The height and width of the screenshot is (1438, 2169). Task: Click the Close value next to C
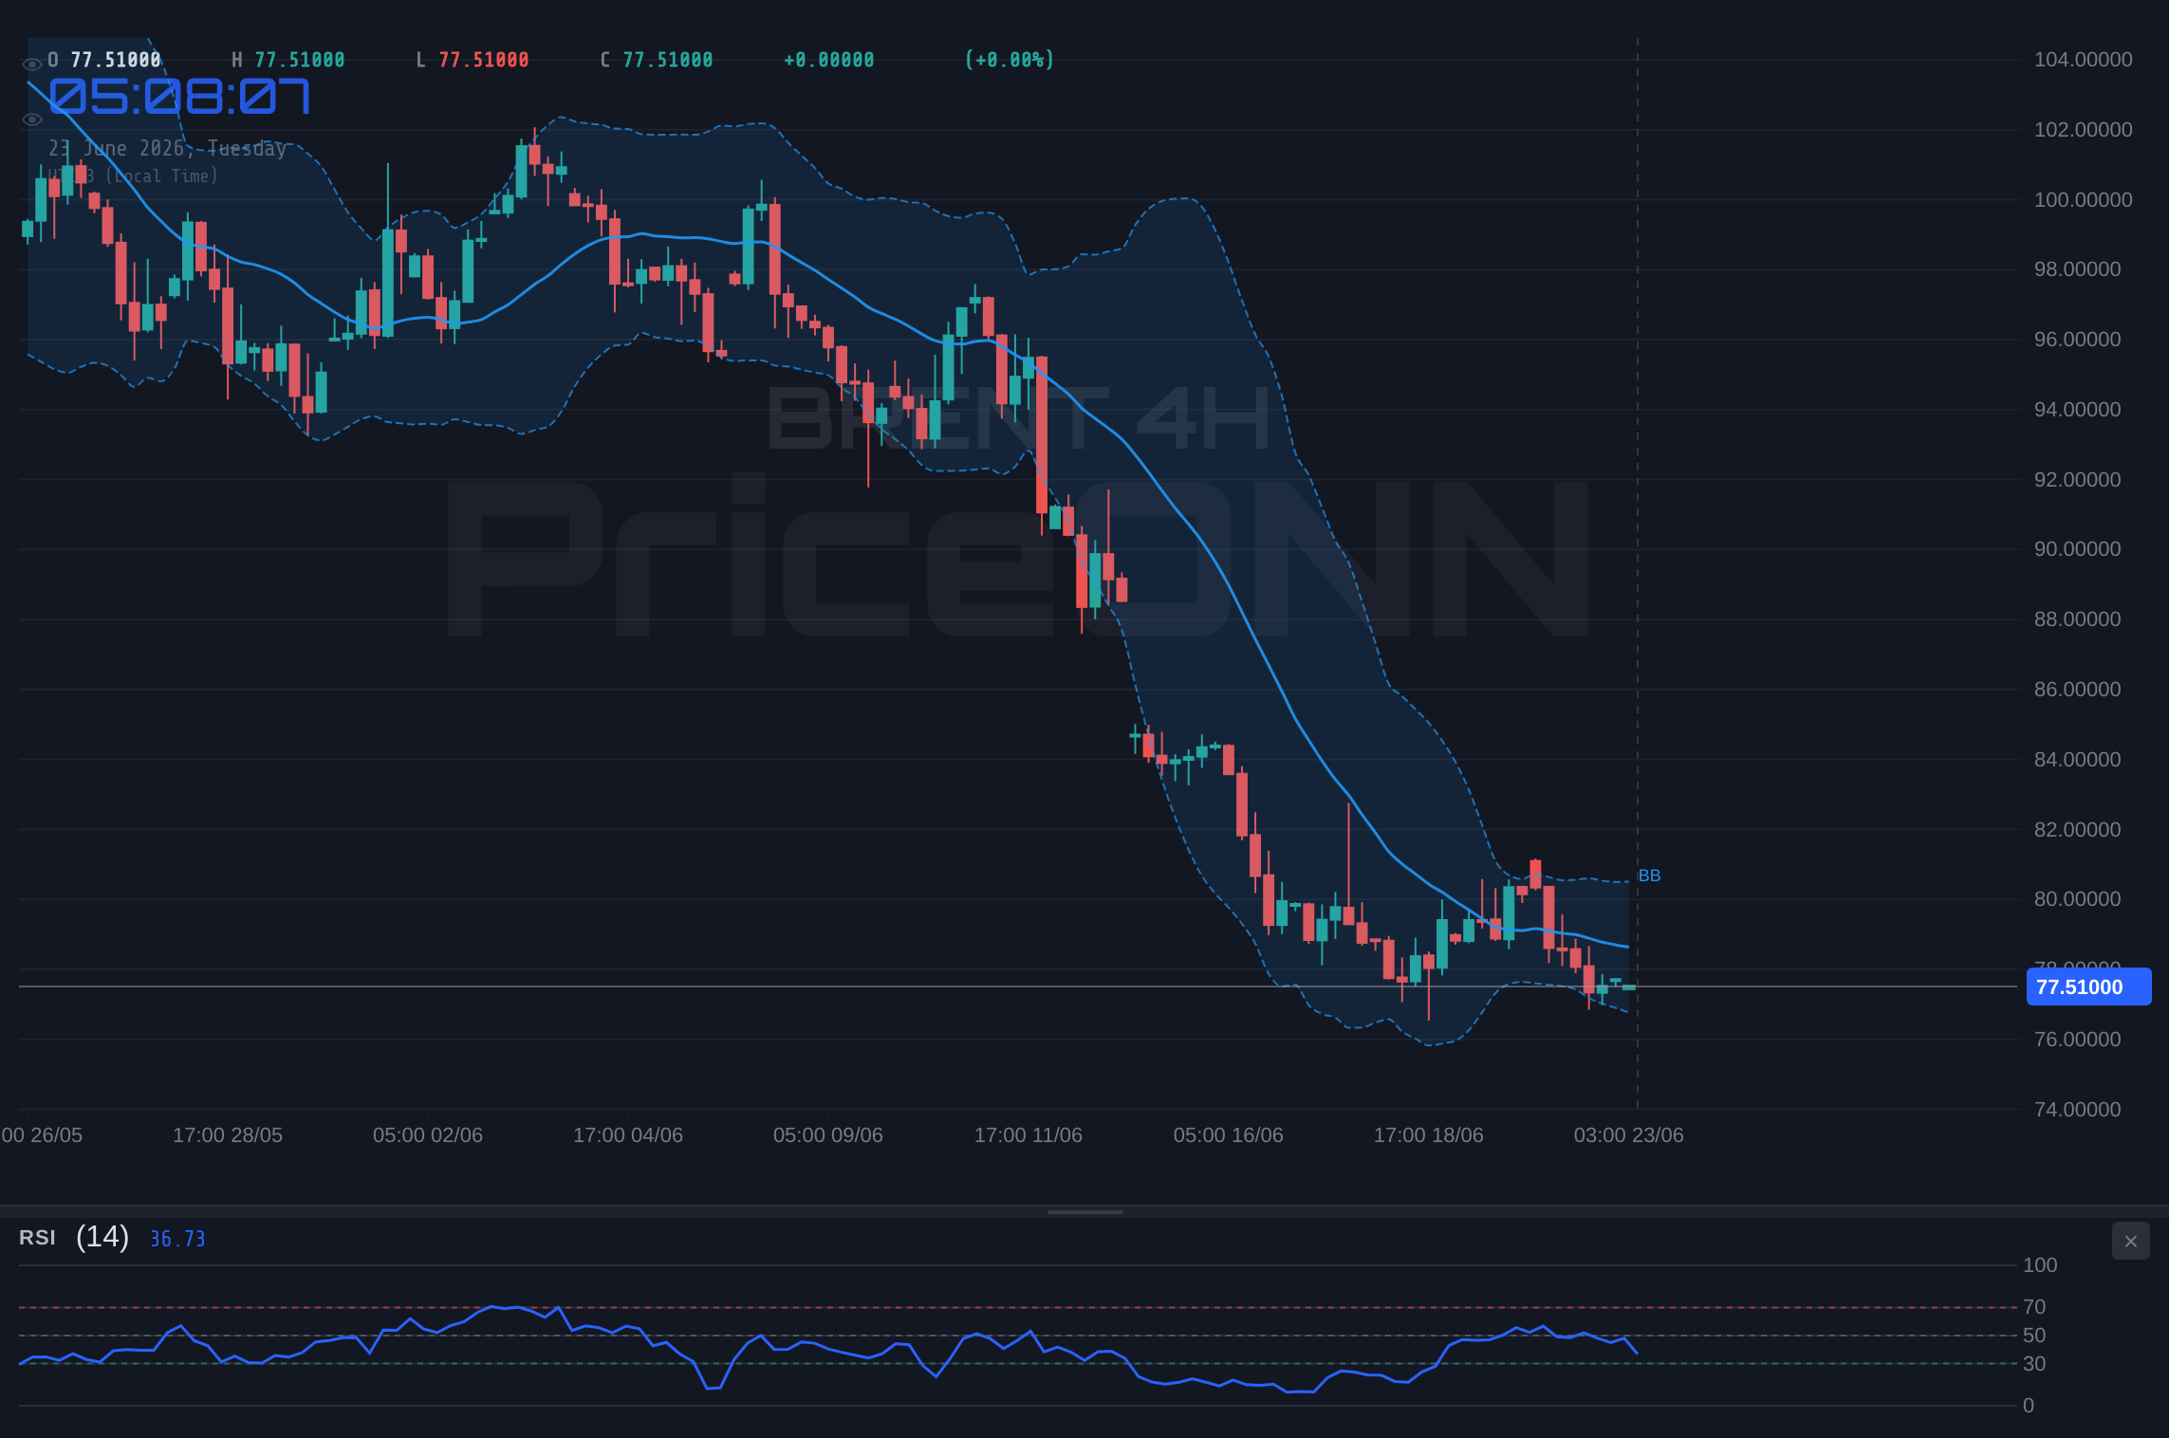coord(668,60)
